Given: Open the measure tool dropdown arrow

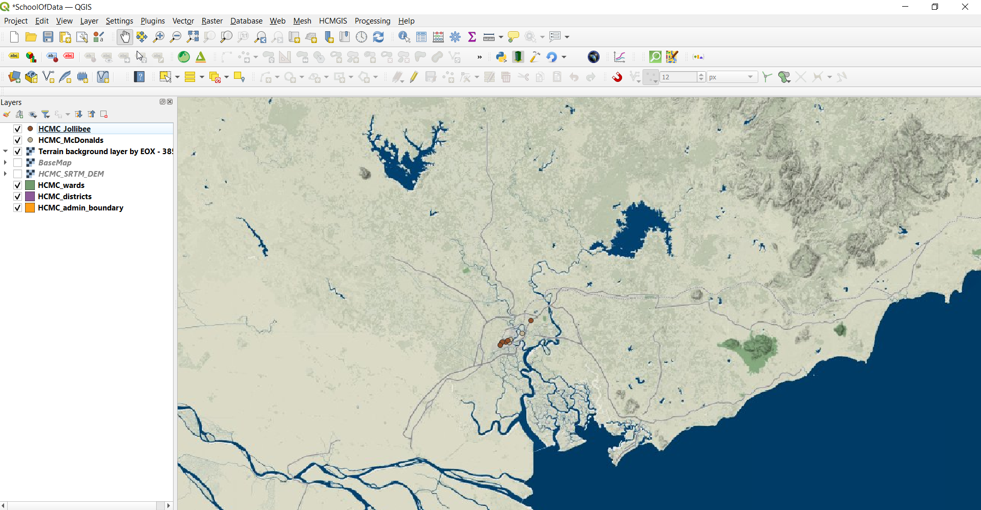Looking at the screenshot, I should click(x=500, y=37).
